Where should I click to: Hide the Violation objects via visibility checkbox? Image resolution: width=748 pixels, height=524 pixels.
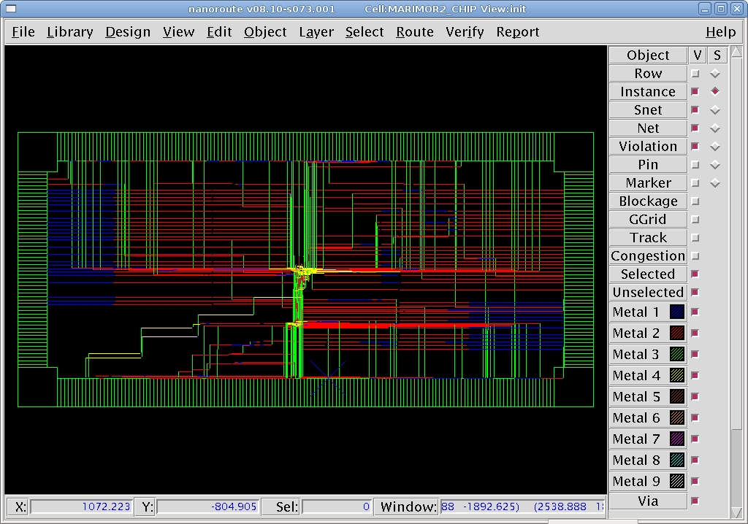tap(695, 147)
